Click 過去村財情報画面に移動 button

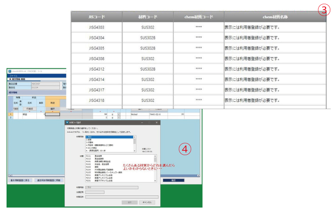48,179
